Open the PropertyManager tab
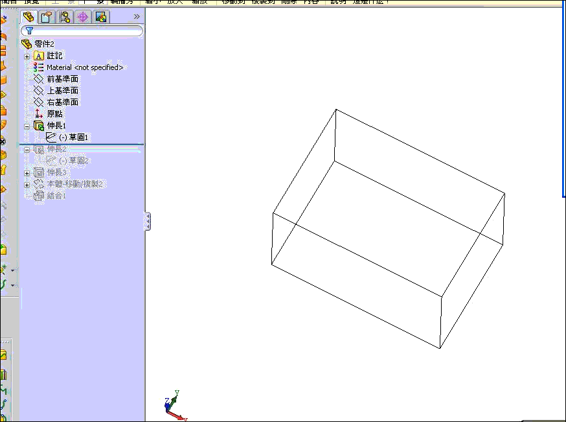 click(47, 17)
